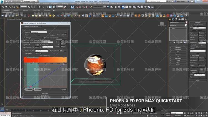208x117 pixels.
Task: Open the Modifiers menu
Action: tap(37, 4)
